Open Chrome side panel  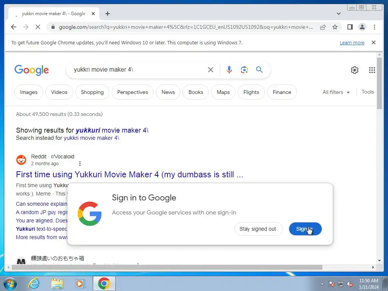pos(350,27)
